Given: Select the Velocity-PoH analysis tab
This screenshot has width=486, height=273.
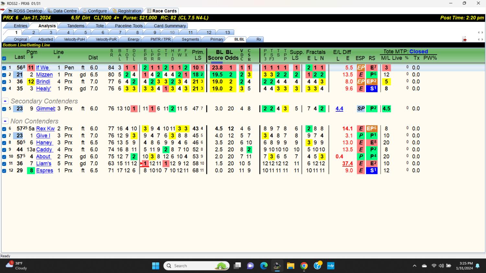Looking at the screenshot, I should point(74,39).
